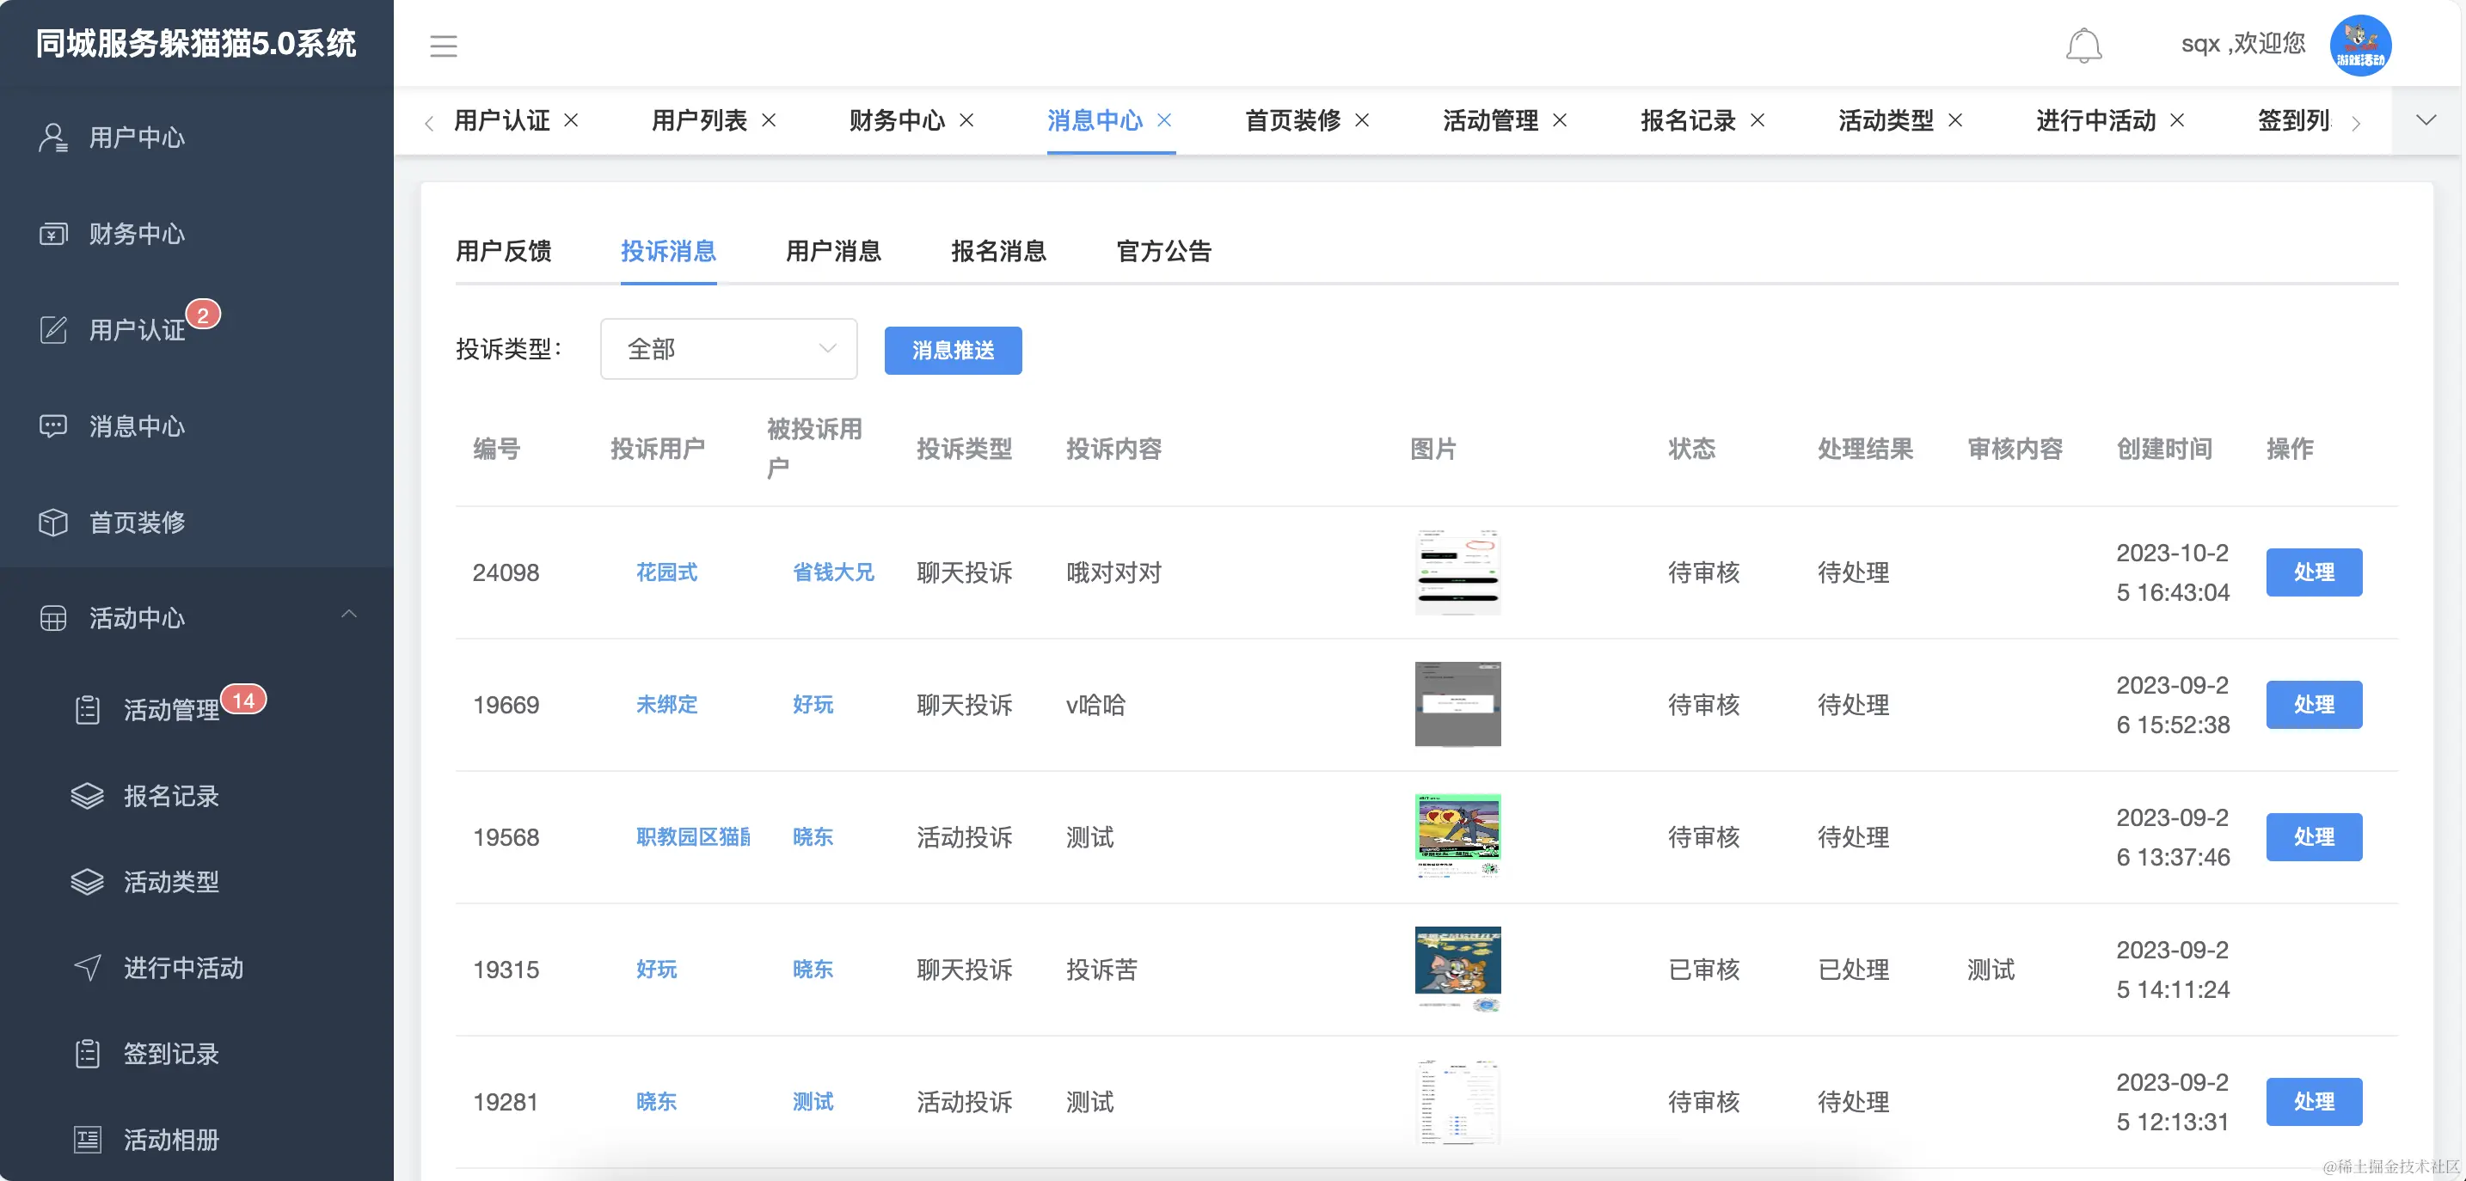Open 首页装修 from the sidebar icon
This screenshot has height=1181, width=2466.
52,523
